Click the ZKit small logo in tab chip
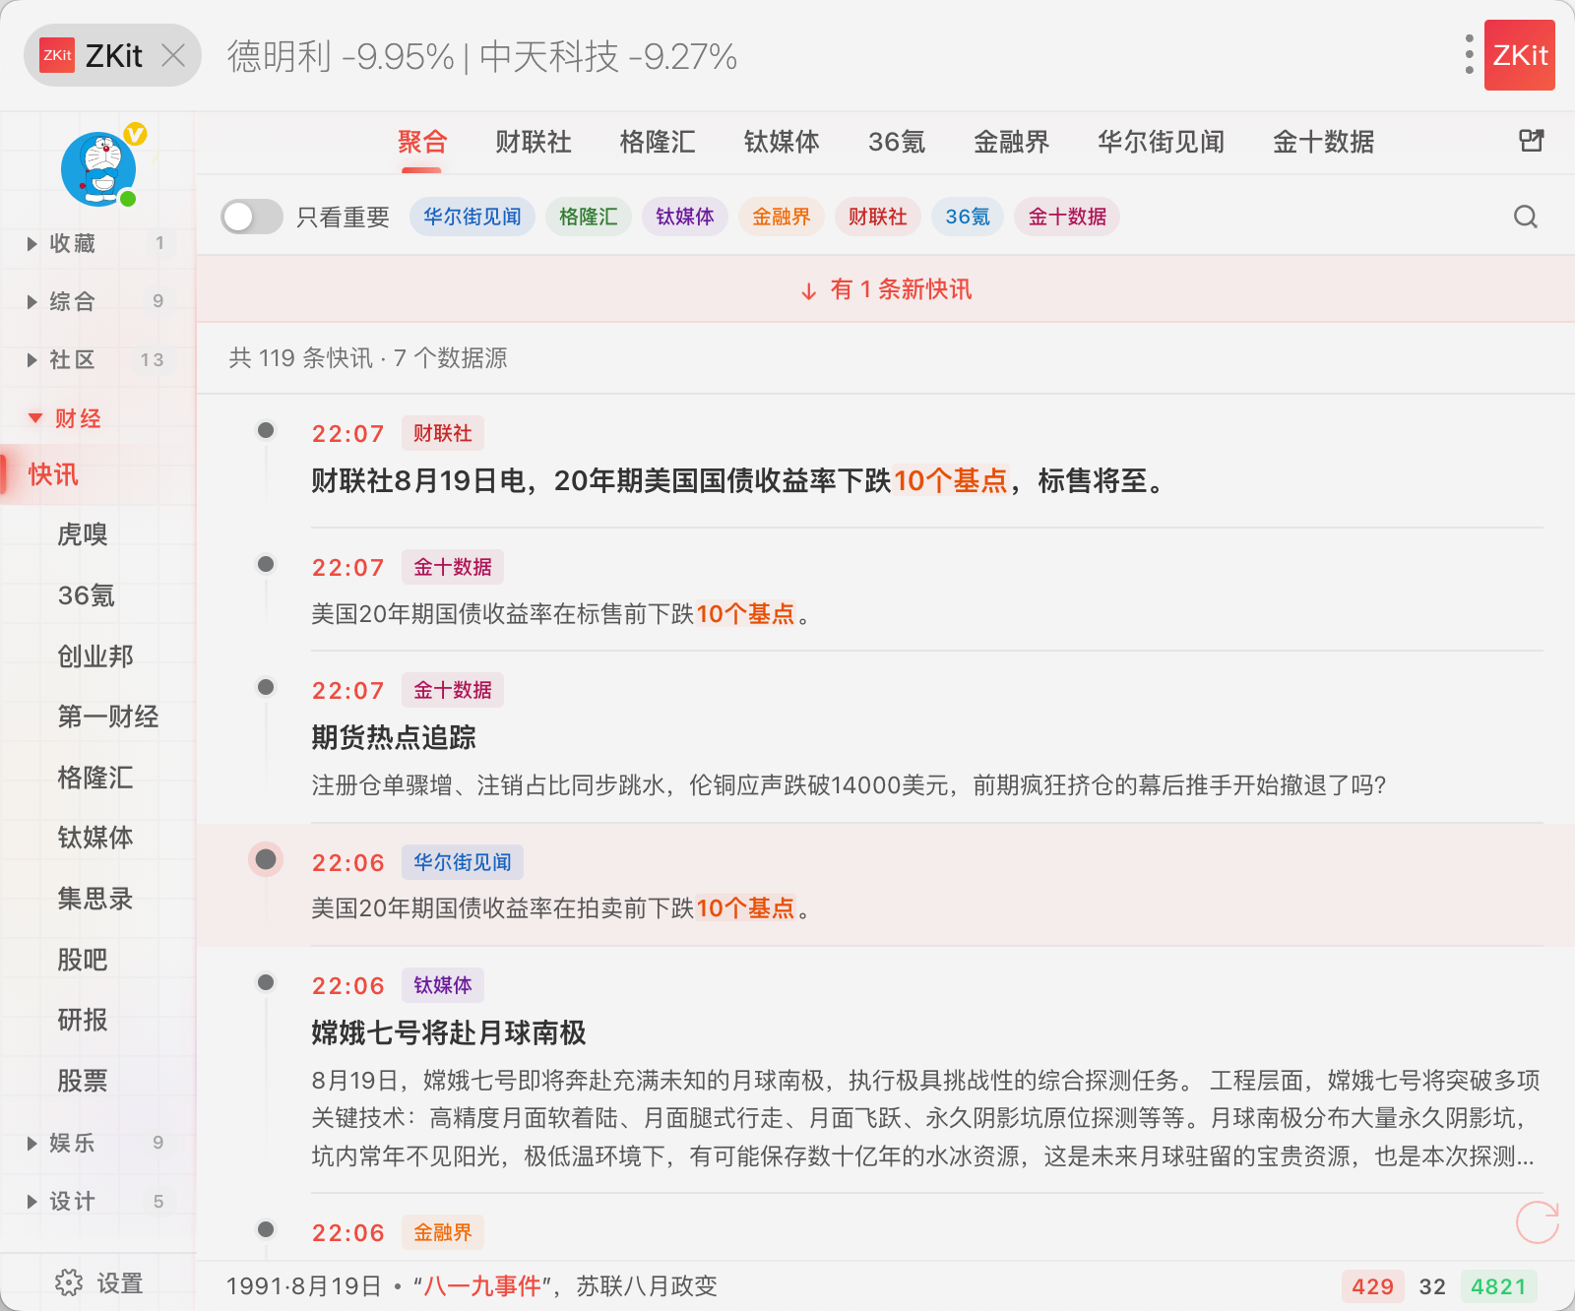Screen dimensions: 1575x1311 point(57,55)
